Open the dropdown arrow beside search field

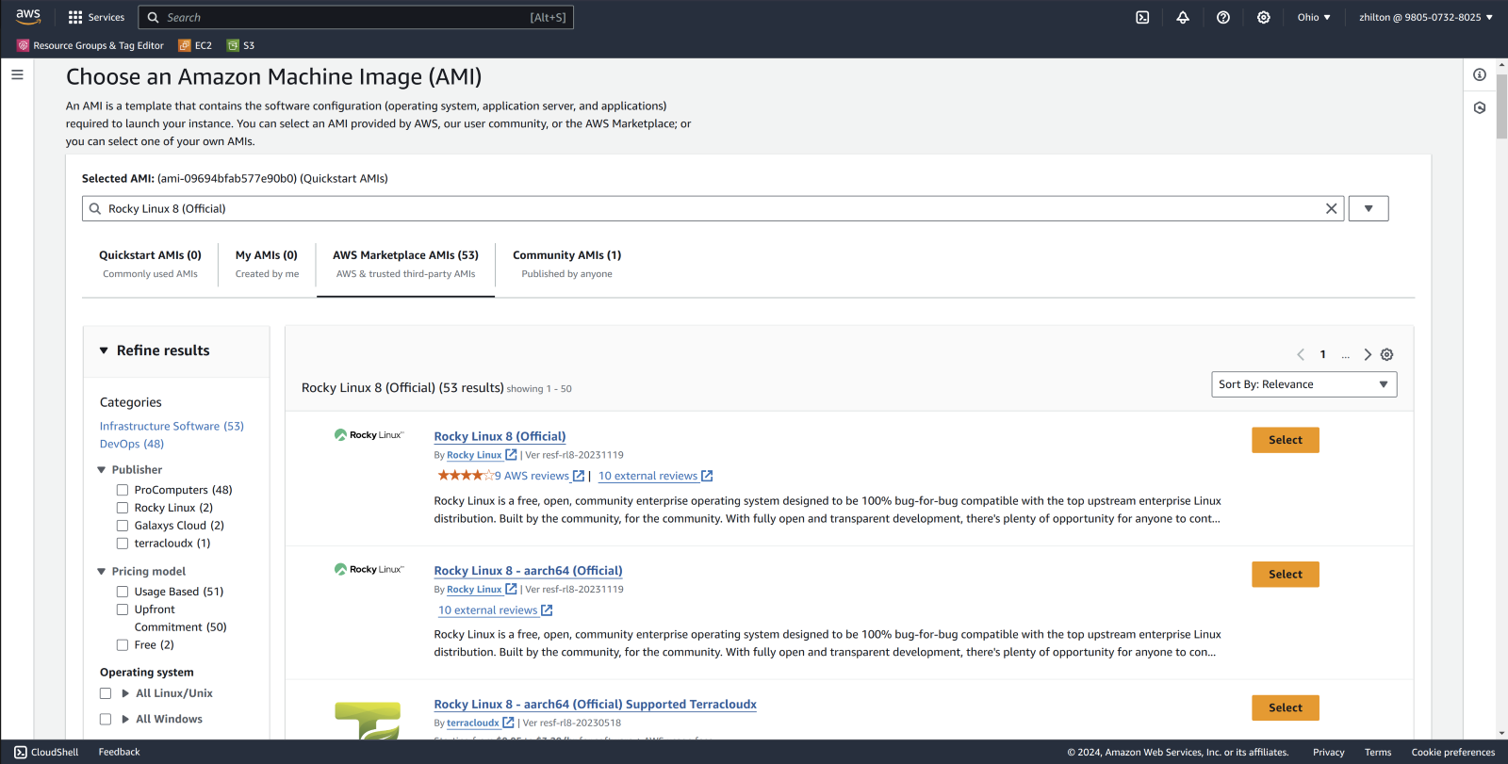pos(1369,208)
